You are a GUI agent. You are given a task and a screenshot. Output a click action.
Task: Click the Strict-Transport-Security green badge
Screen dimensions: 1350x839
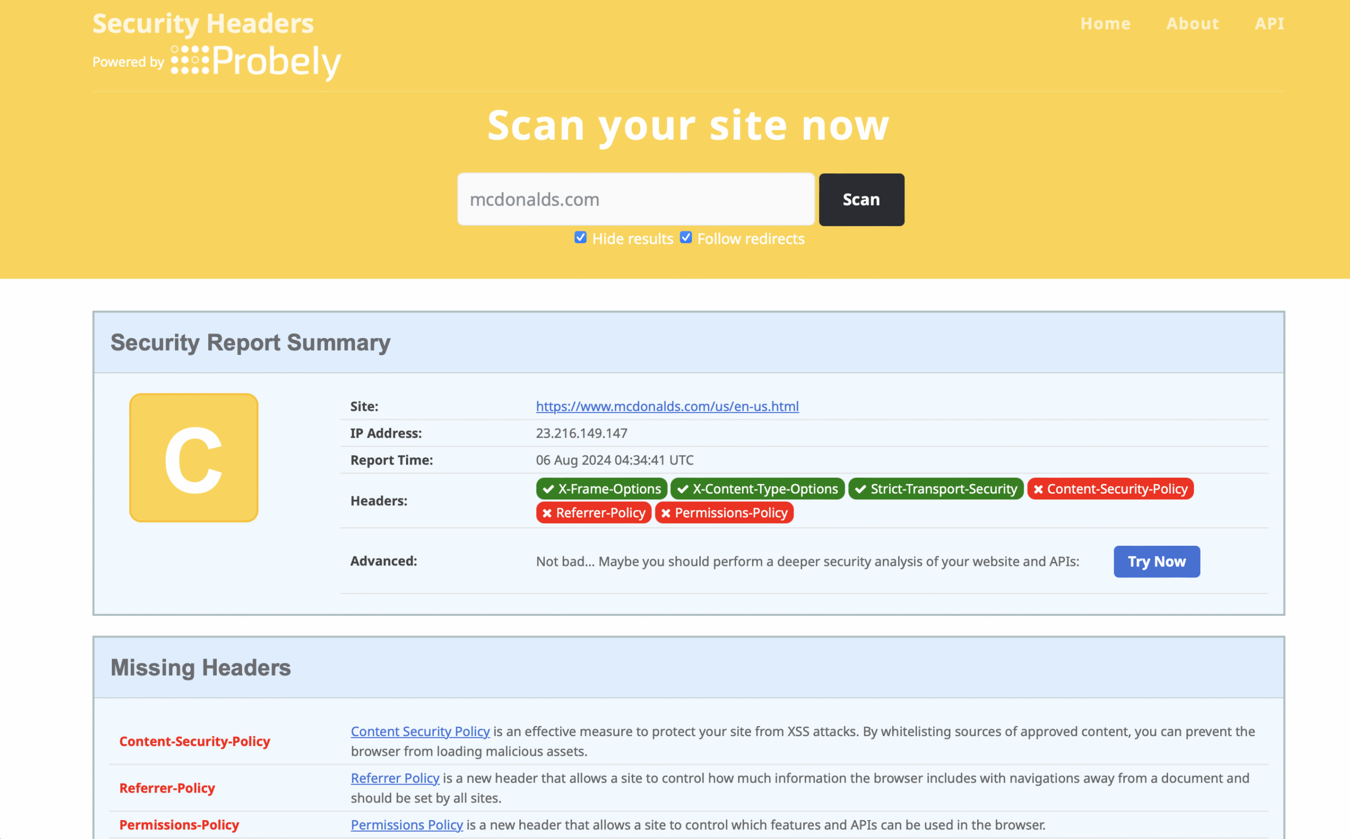pyautogui.click(x=936, y=489)
